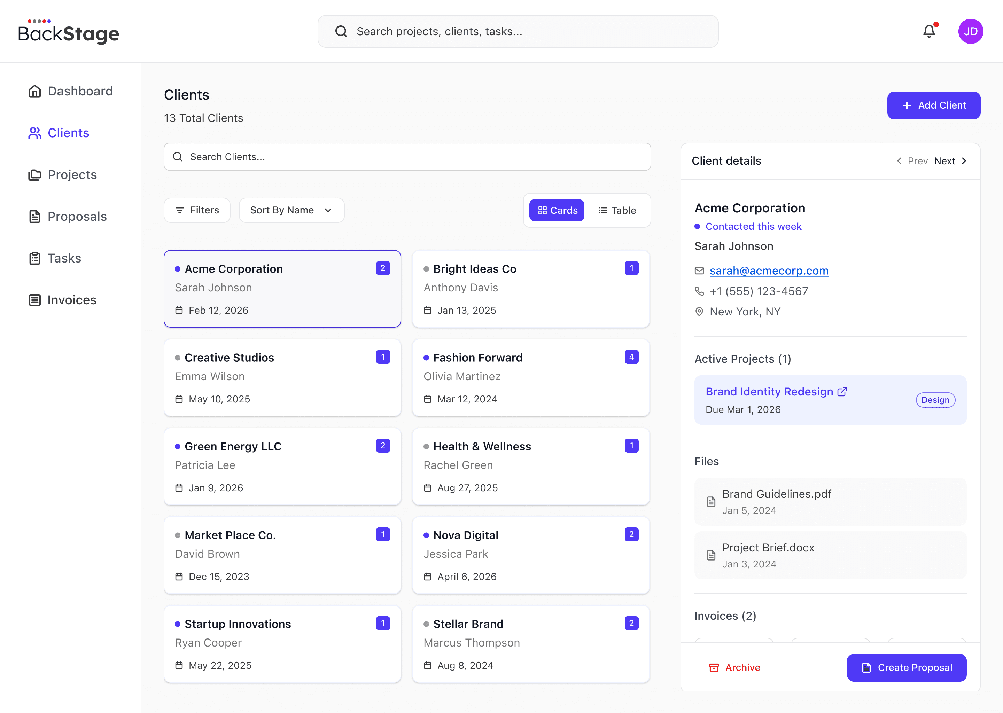Switch to Cards view

click(x=557, y=210)
